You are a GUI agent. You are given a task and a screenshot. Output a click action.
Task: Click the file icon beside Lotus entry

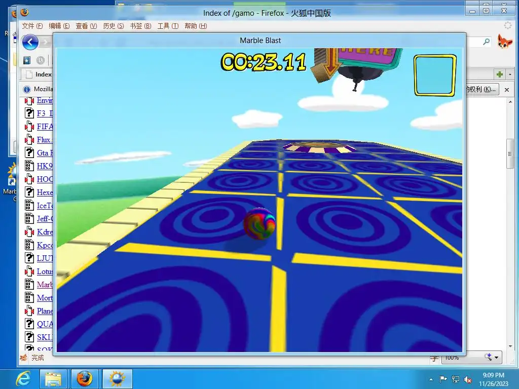29,271
